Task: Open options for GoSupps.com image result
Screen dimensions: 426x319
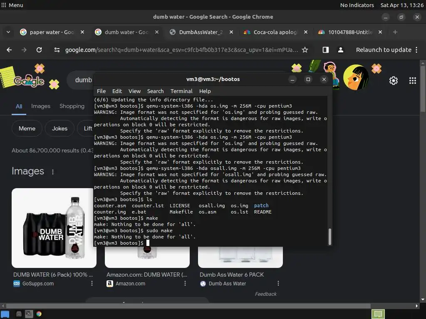Action: [x=92, y=283]
